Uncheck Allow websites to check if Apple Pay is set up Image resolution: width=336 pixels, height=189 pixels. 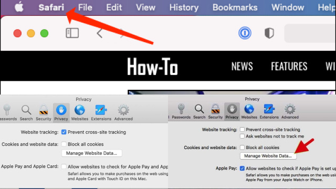(x=242, y=168)
